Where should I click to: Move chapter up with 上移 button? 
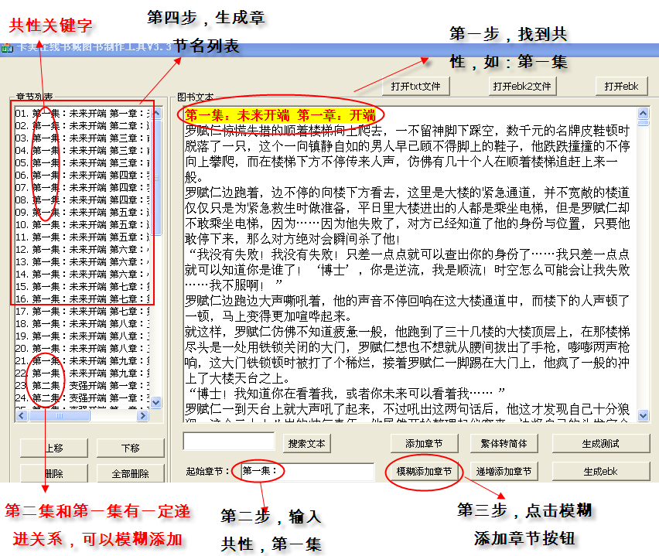click(x=53, y=449)
